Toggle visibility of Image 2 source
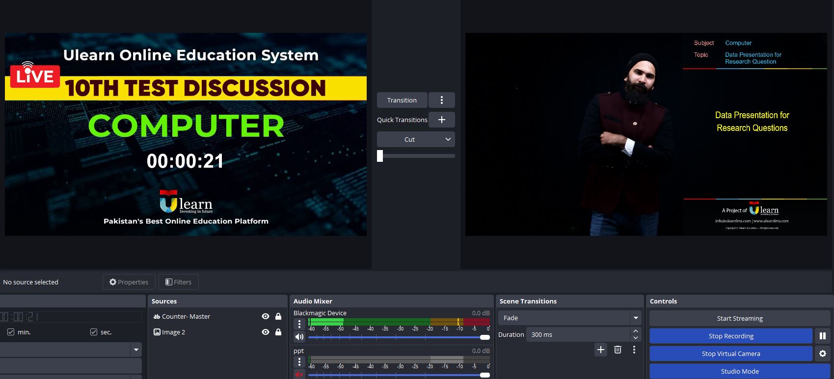Screen dimensions: 834x379 (266, 332)
